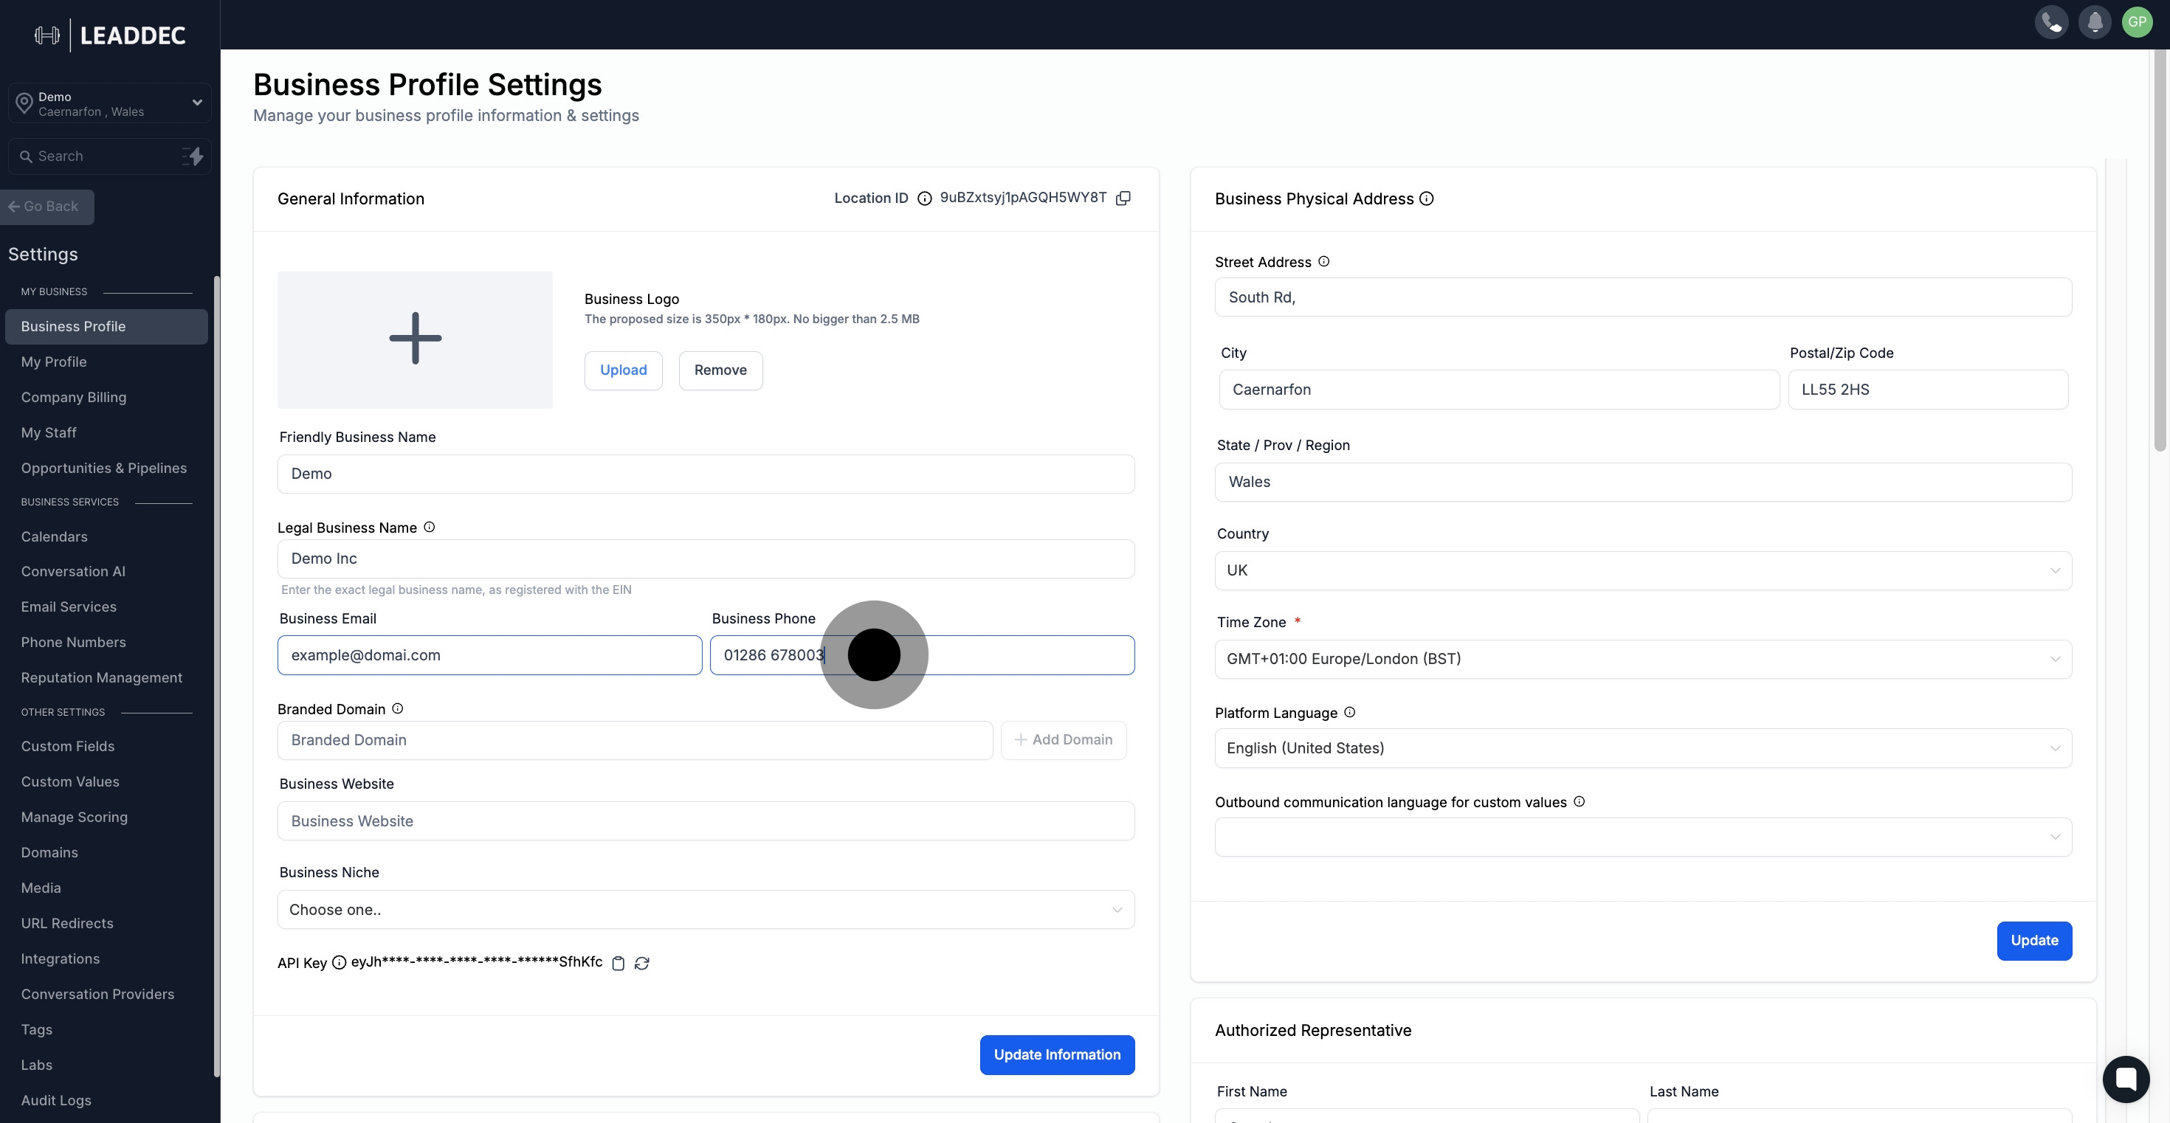The width and height of the screenshot is (2170, 1123).
Task: Copy the API key to clipboard
Action: (619, 963)
